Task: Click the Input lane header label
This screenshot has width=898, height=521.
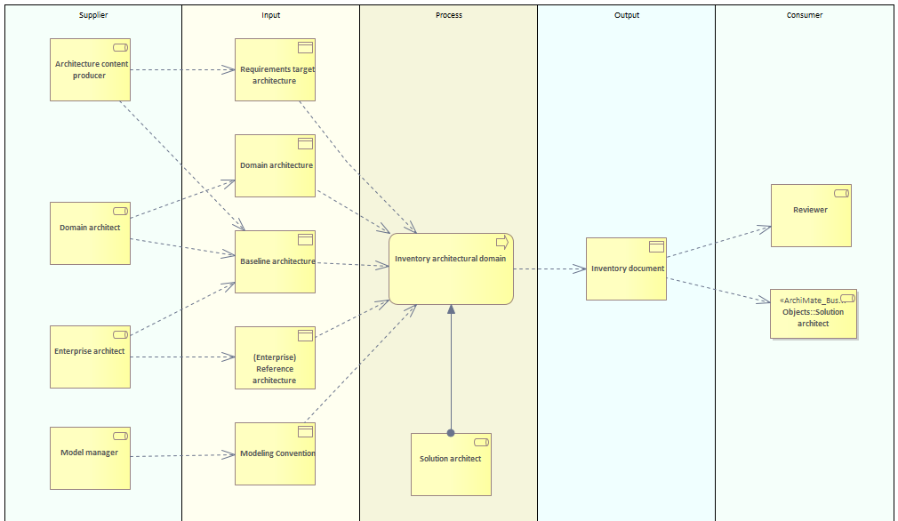Action: tap(271, 15)
